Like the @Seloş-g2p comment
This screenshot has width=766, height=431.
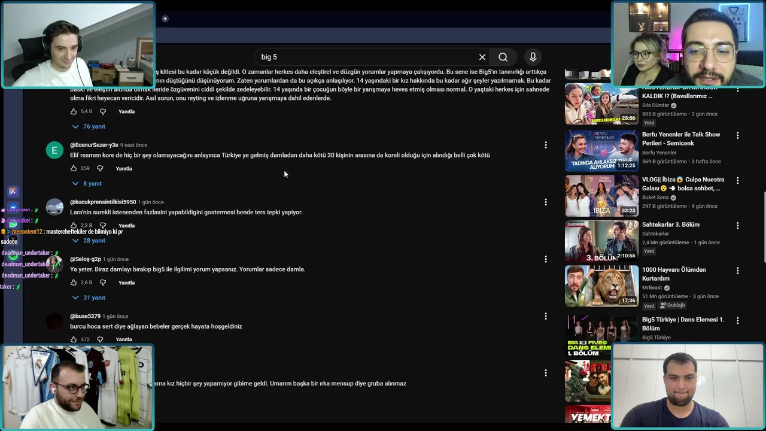pos(74,283)
